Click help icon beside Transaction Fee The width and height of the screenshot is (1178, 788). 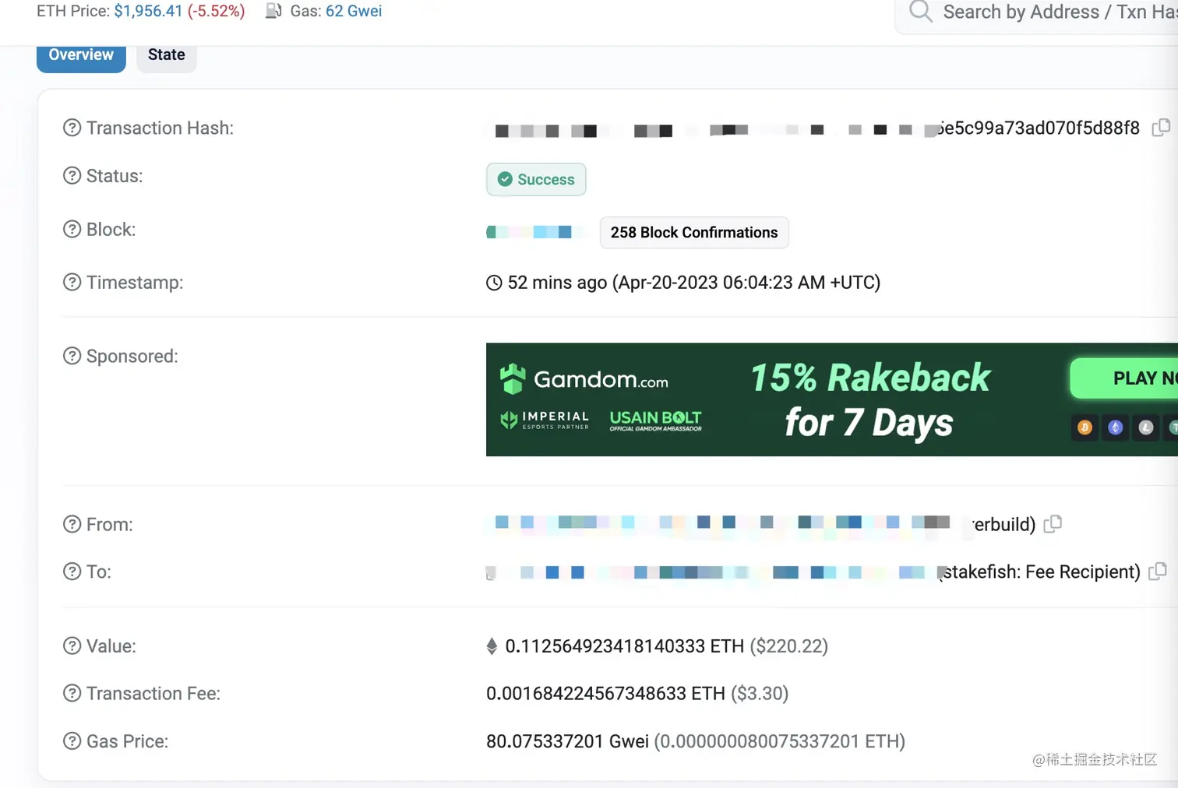pyautogui.click(x=72, y=693)
